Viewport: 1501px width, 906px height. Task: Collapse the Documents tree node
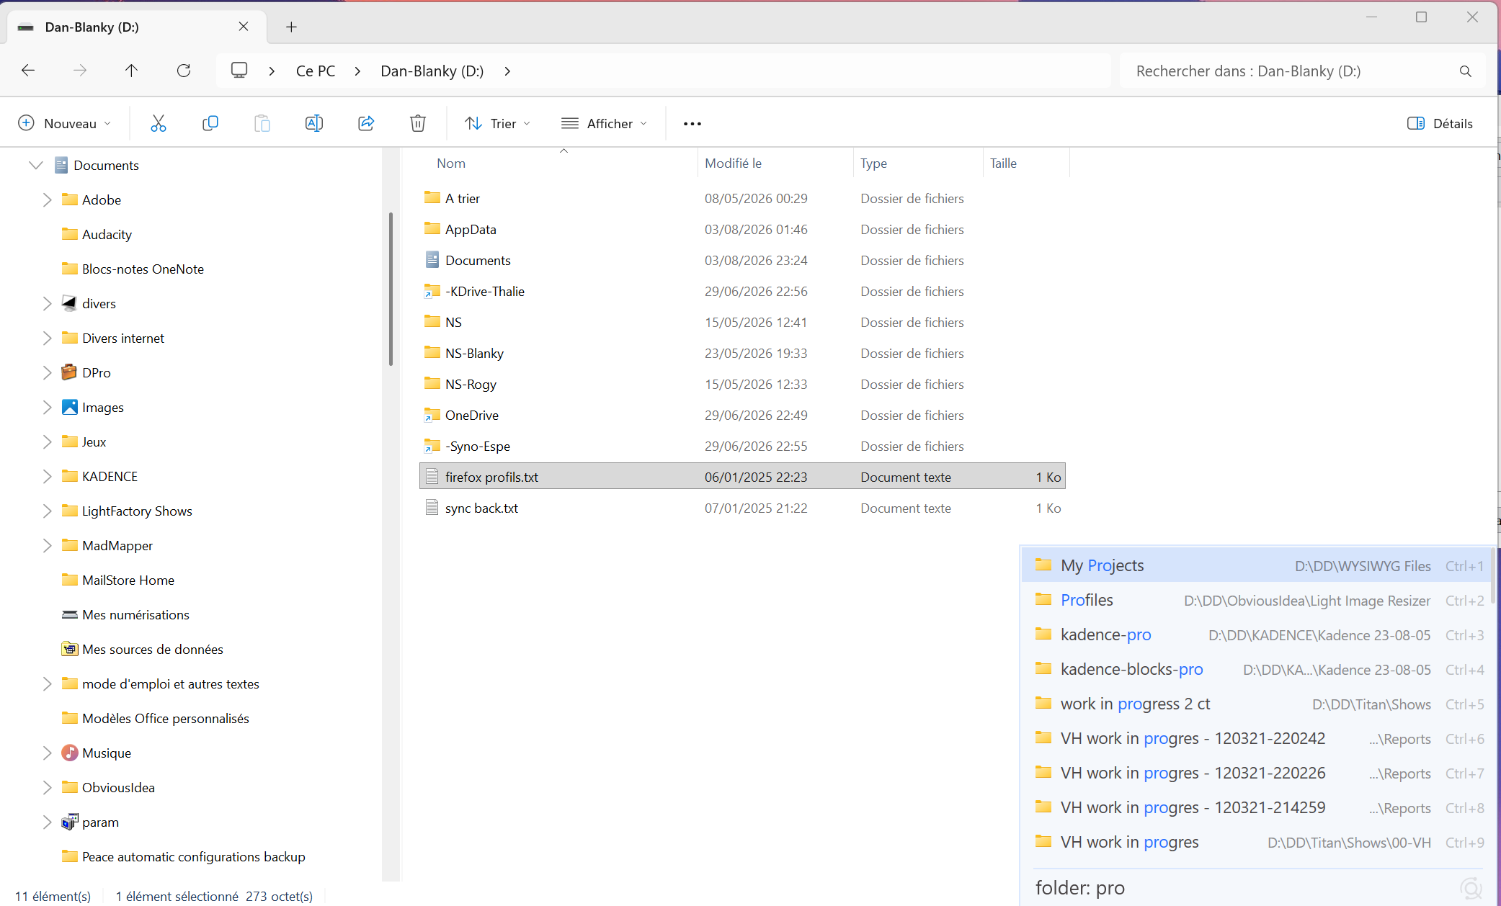pos(35,165)
